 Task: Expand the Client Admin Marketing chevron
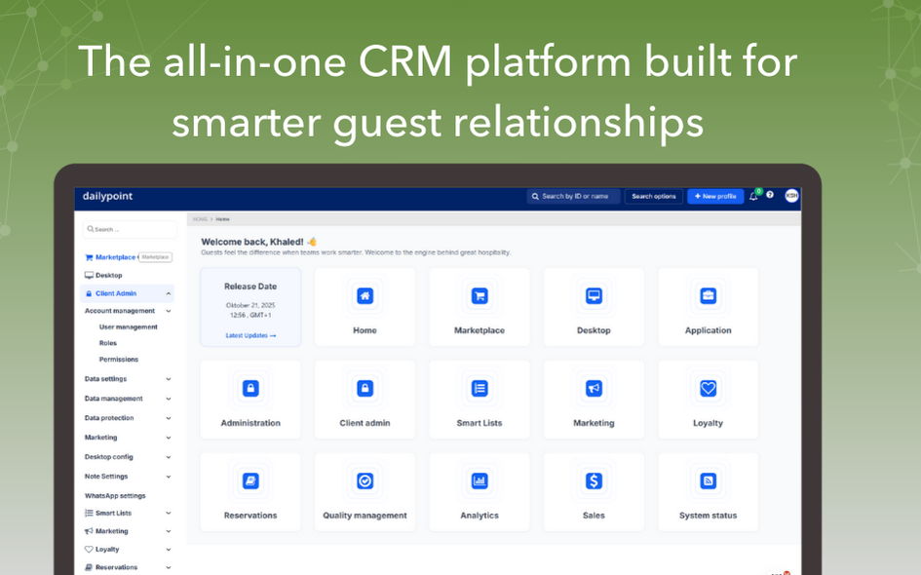click(x=169, y=438)
